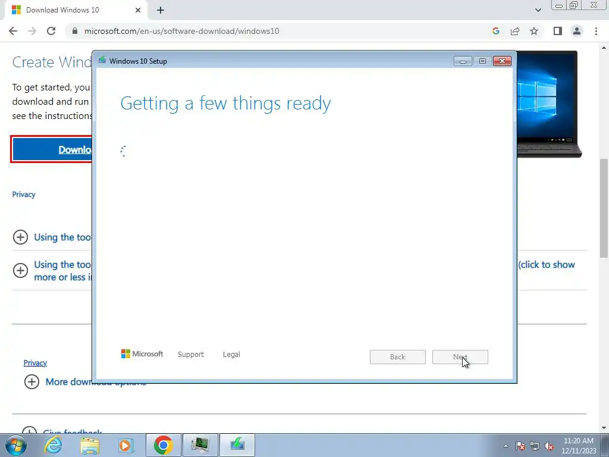
Task: Click Back button in Windows 10 Setup
Action: [x=398, y=357]
